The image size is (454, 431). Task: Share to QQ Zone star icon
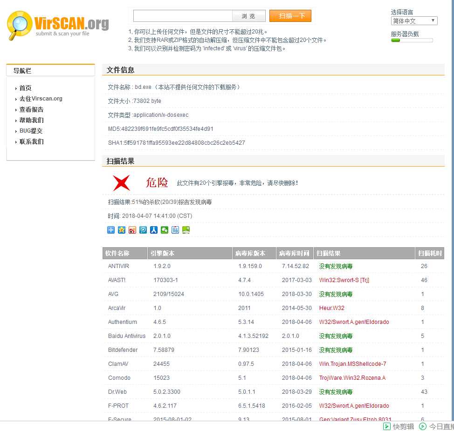click(122, 230)
